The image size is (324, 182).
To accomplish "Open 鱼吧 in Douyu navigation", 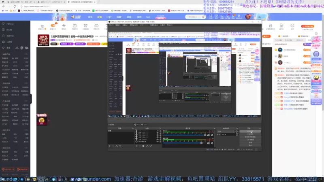I will click(139, 17).
